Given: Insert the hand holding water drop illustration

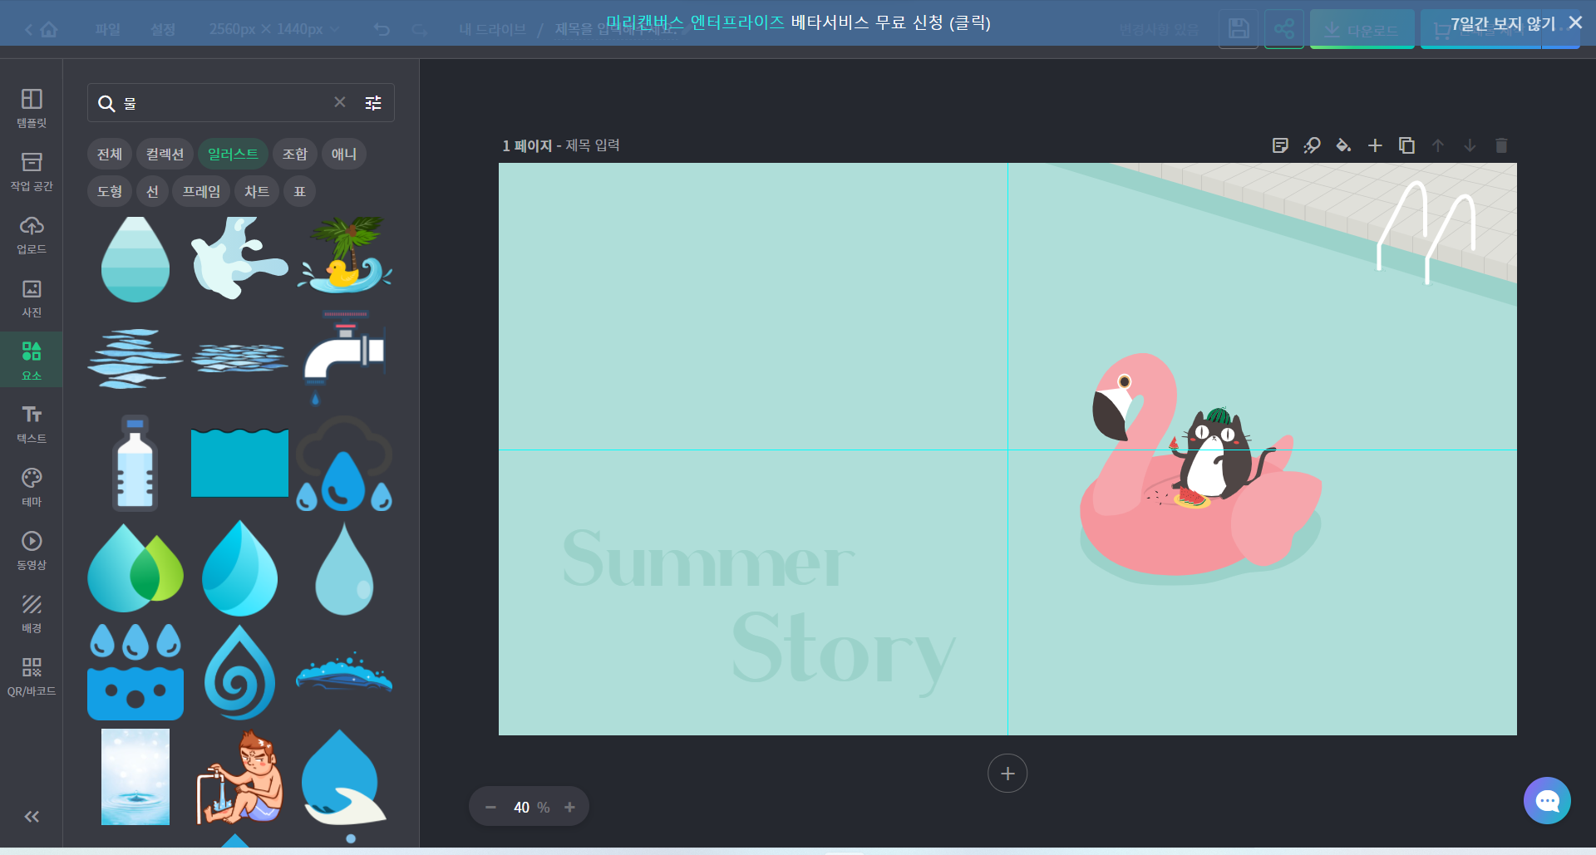Looking at the screenshot, I should [343, 777].
